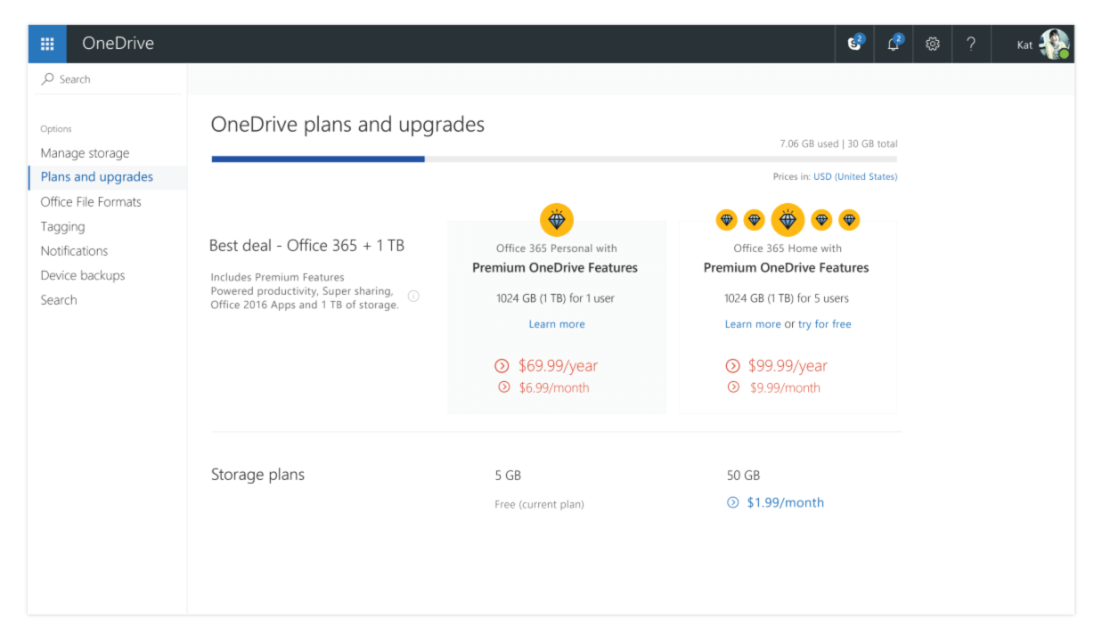
Task: Choose the $6.99/month plan
Action: 554,387
